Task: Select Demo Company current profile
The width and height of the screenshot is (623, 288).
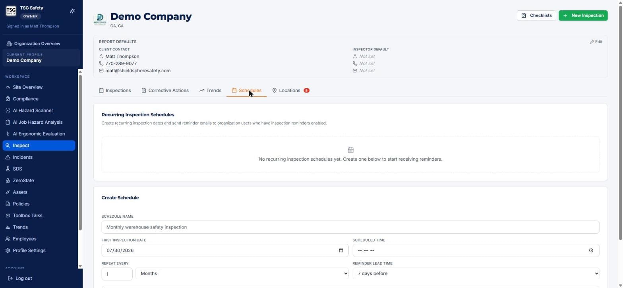Action: pos(41,58)
